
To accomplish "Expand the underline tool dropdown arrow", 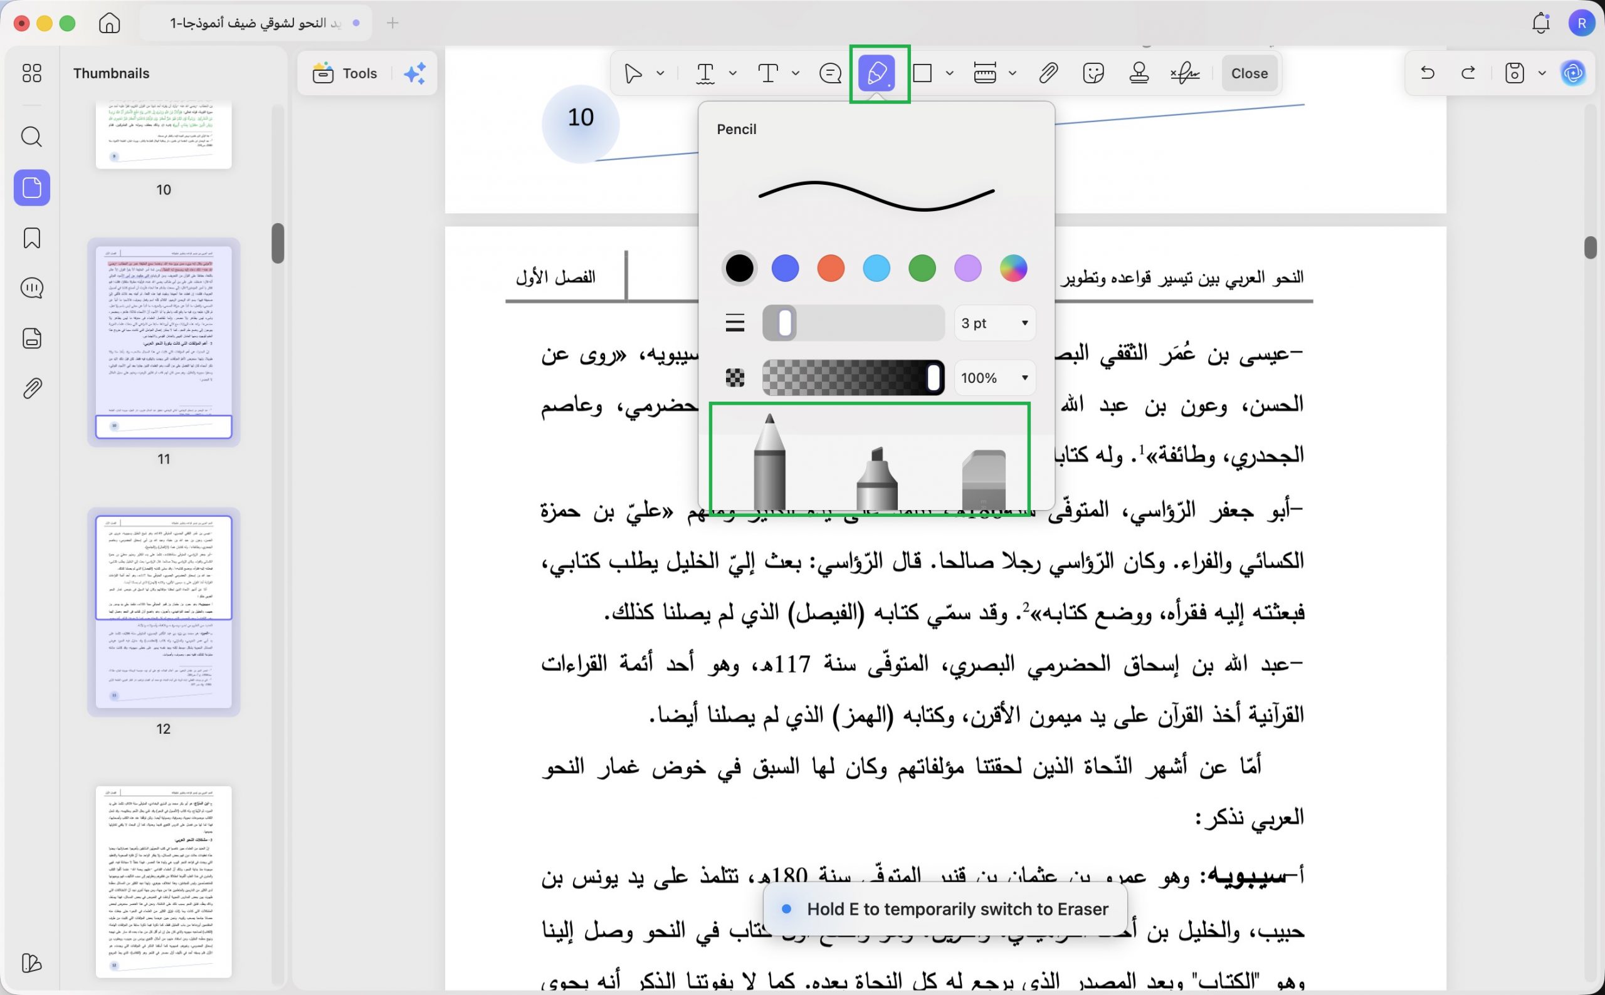I will tap(733, 73).
